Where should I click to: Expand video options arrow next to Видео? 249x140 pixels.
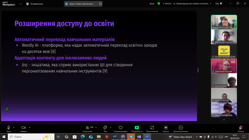(x=30, y=128)
